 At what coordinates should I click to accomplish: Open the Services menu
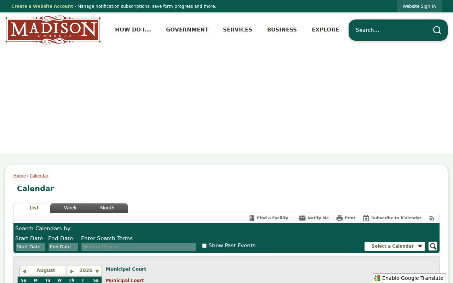237,30
